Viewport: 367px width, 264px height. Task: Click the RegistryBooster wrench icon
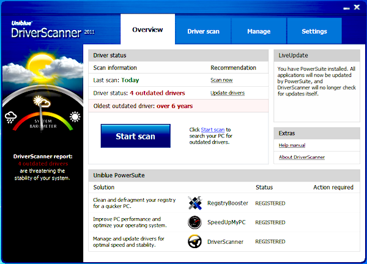click(x=195, y=203)
